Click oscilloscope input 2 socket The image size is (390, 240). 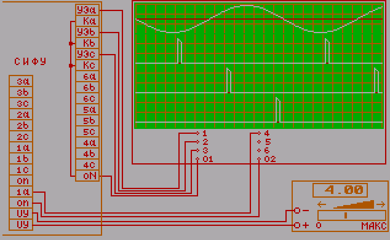(197, 142)
